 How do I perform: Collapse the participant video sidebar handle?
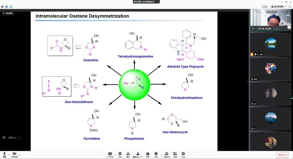pyautogui.click(x=248, y=82)
